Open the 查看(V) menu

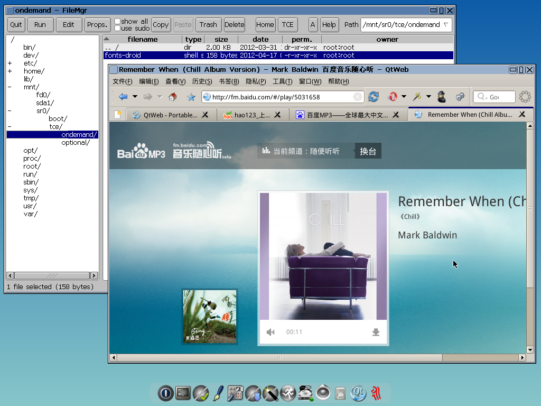[175, 81]
